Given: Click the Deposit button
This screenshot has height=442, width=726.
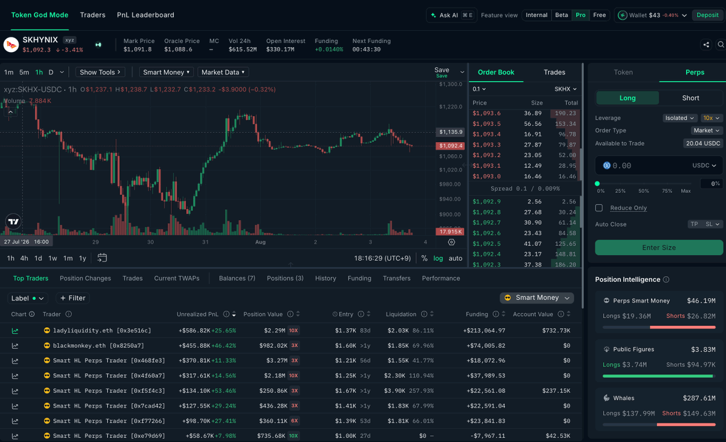Looking at the screenshot, I should 707,15.
